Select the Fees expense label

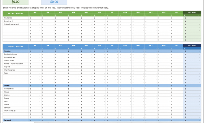6,73
